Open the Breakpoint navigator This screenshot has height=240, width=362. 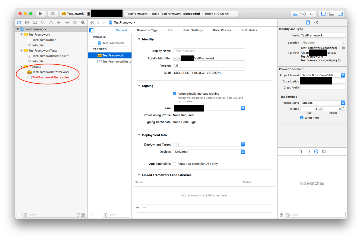tap(75, 22)
